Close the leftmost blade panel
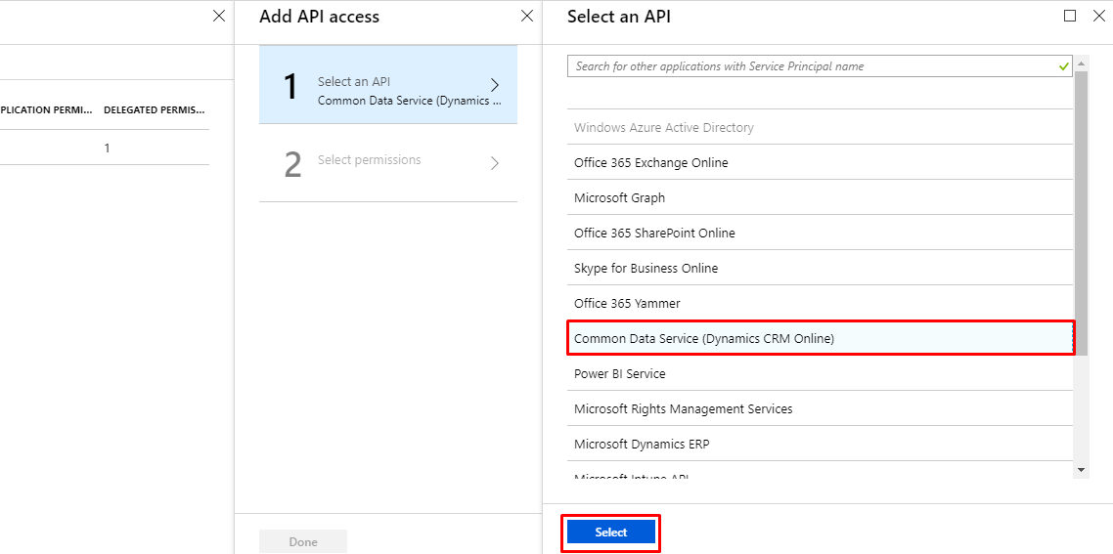The image size is (1113, 554). coord(219,17)
